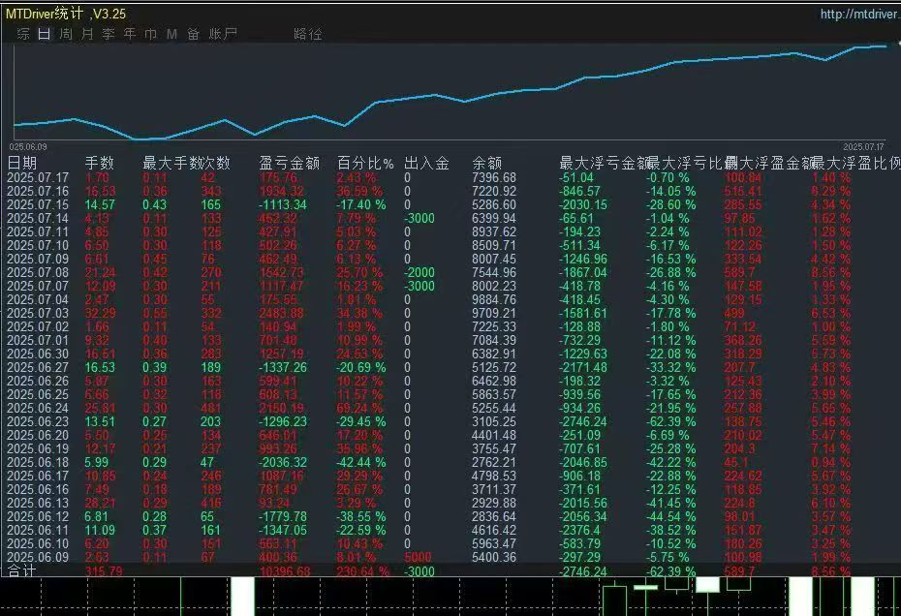
Task: Click the 手数 column header
Action: pos(100,163)
